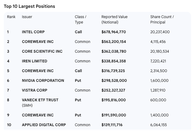Click Top 10 Largest Positions heading

pos(30,6)
